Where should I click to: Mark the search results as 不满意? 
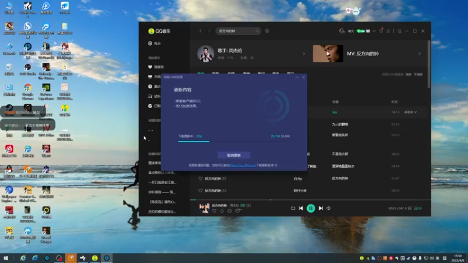pyautogui.click(x=418, y=75)
